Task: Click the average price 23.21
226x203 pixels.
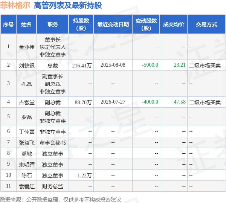Action: pos(180,65)
